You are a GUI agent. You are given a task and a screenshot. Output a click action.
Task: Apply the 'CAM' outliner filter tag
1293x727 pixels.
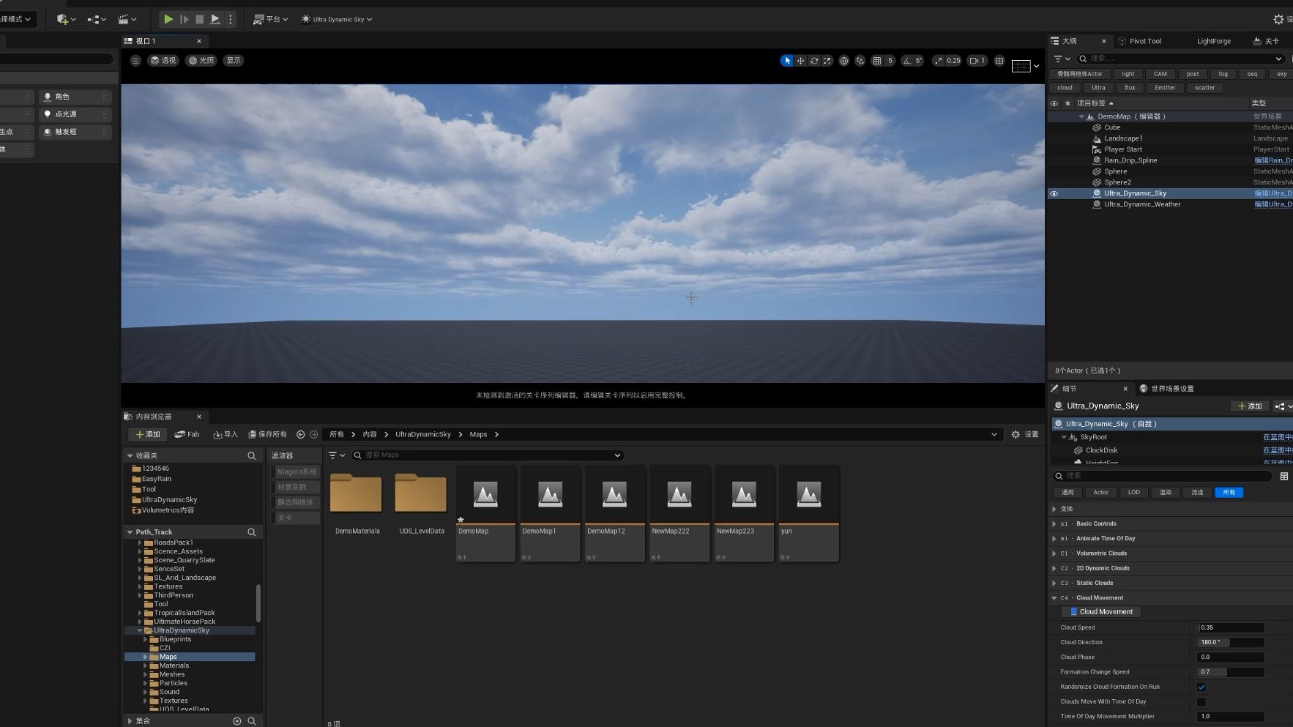1160,74
